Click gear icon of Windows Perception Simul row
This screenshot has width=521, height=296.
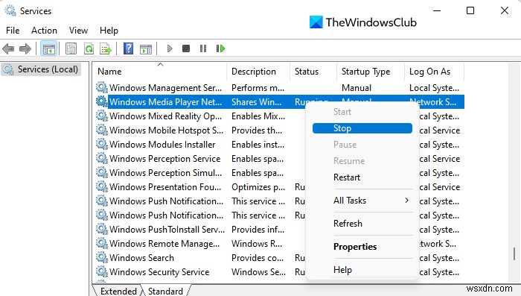pyautogui.click(x=102, y=172)
